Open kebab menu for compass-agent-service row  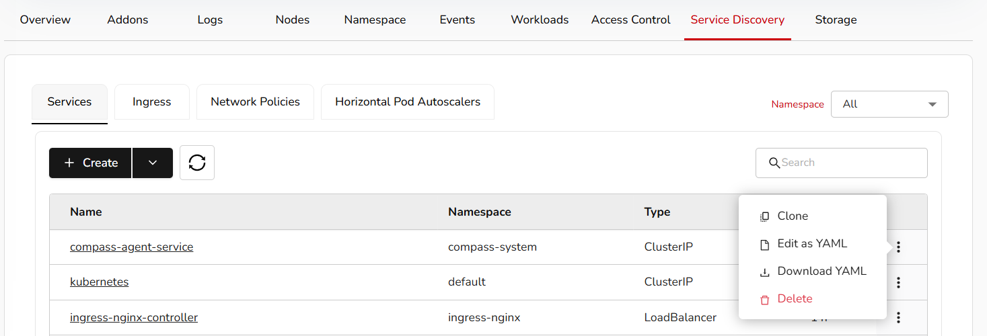(x=898, y=247)
